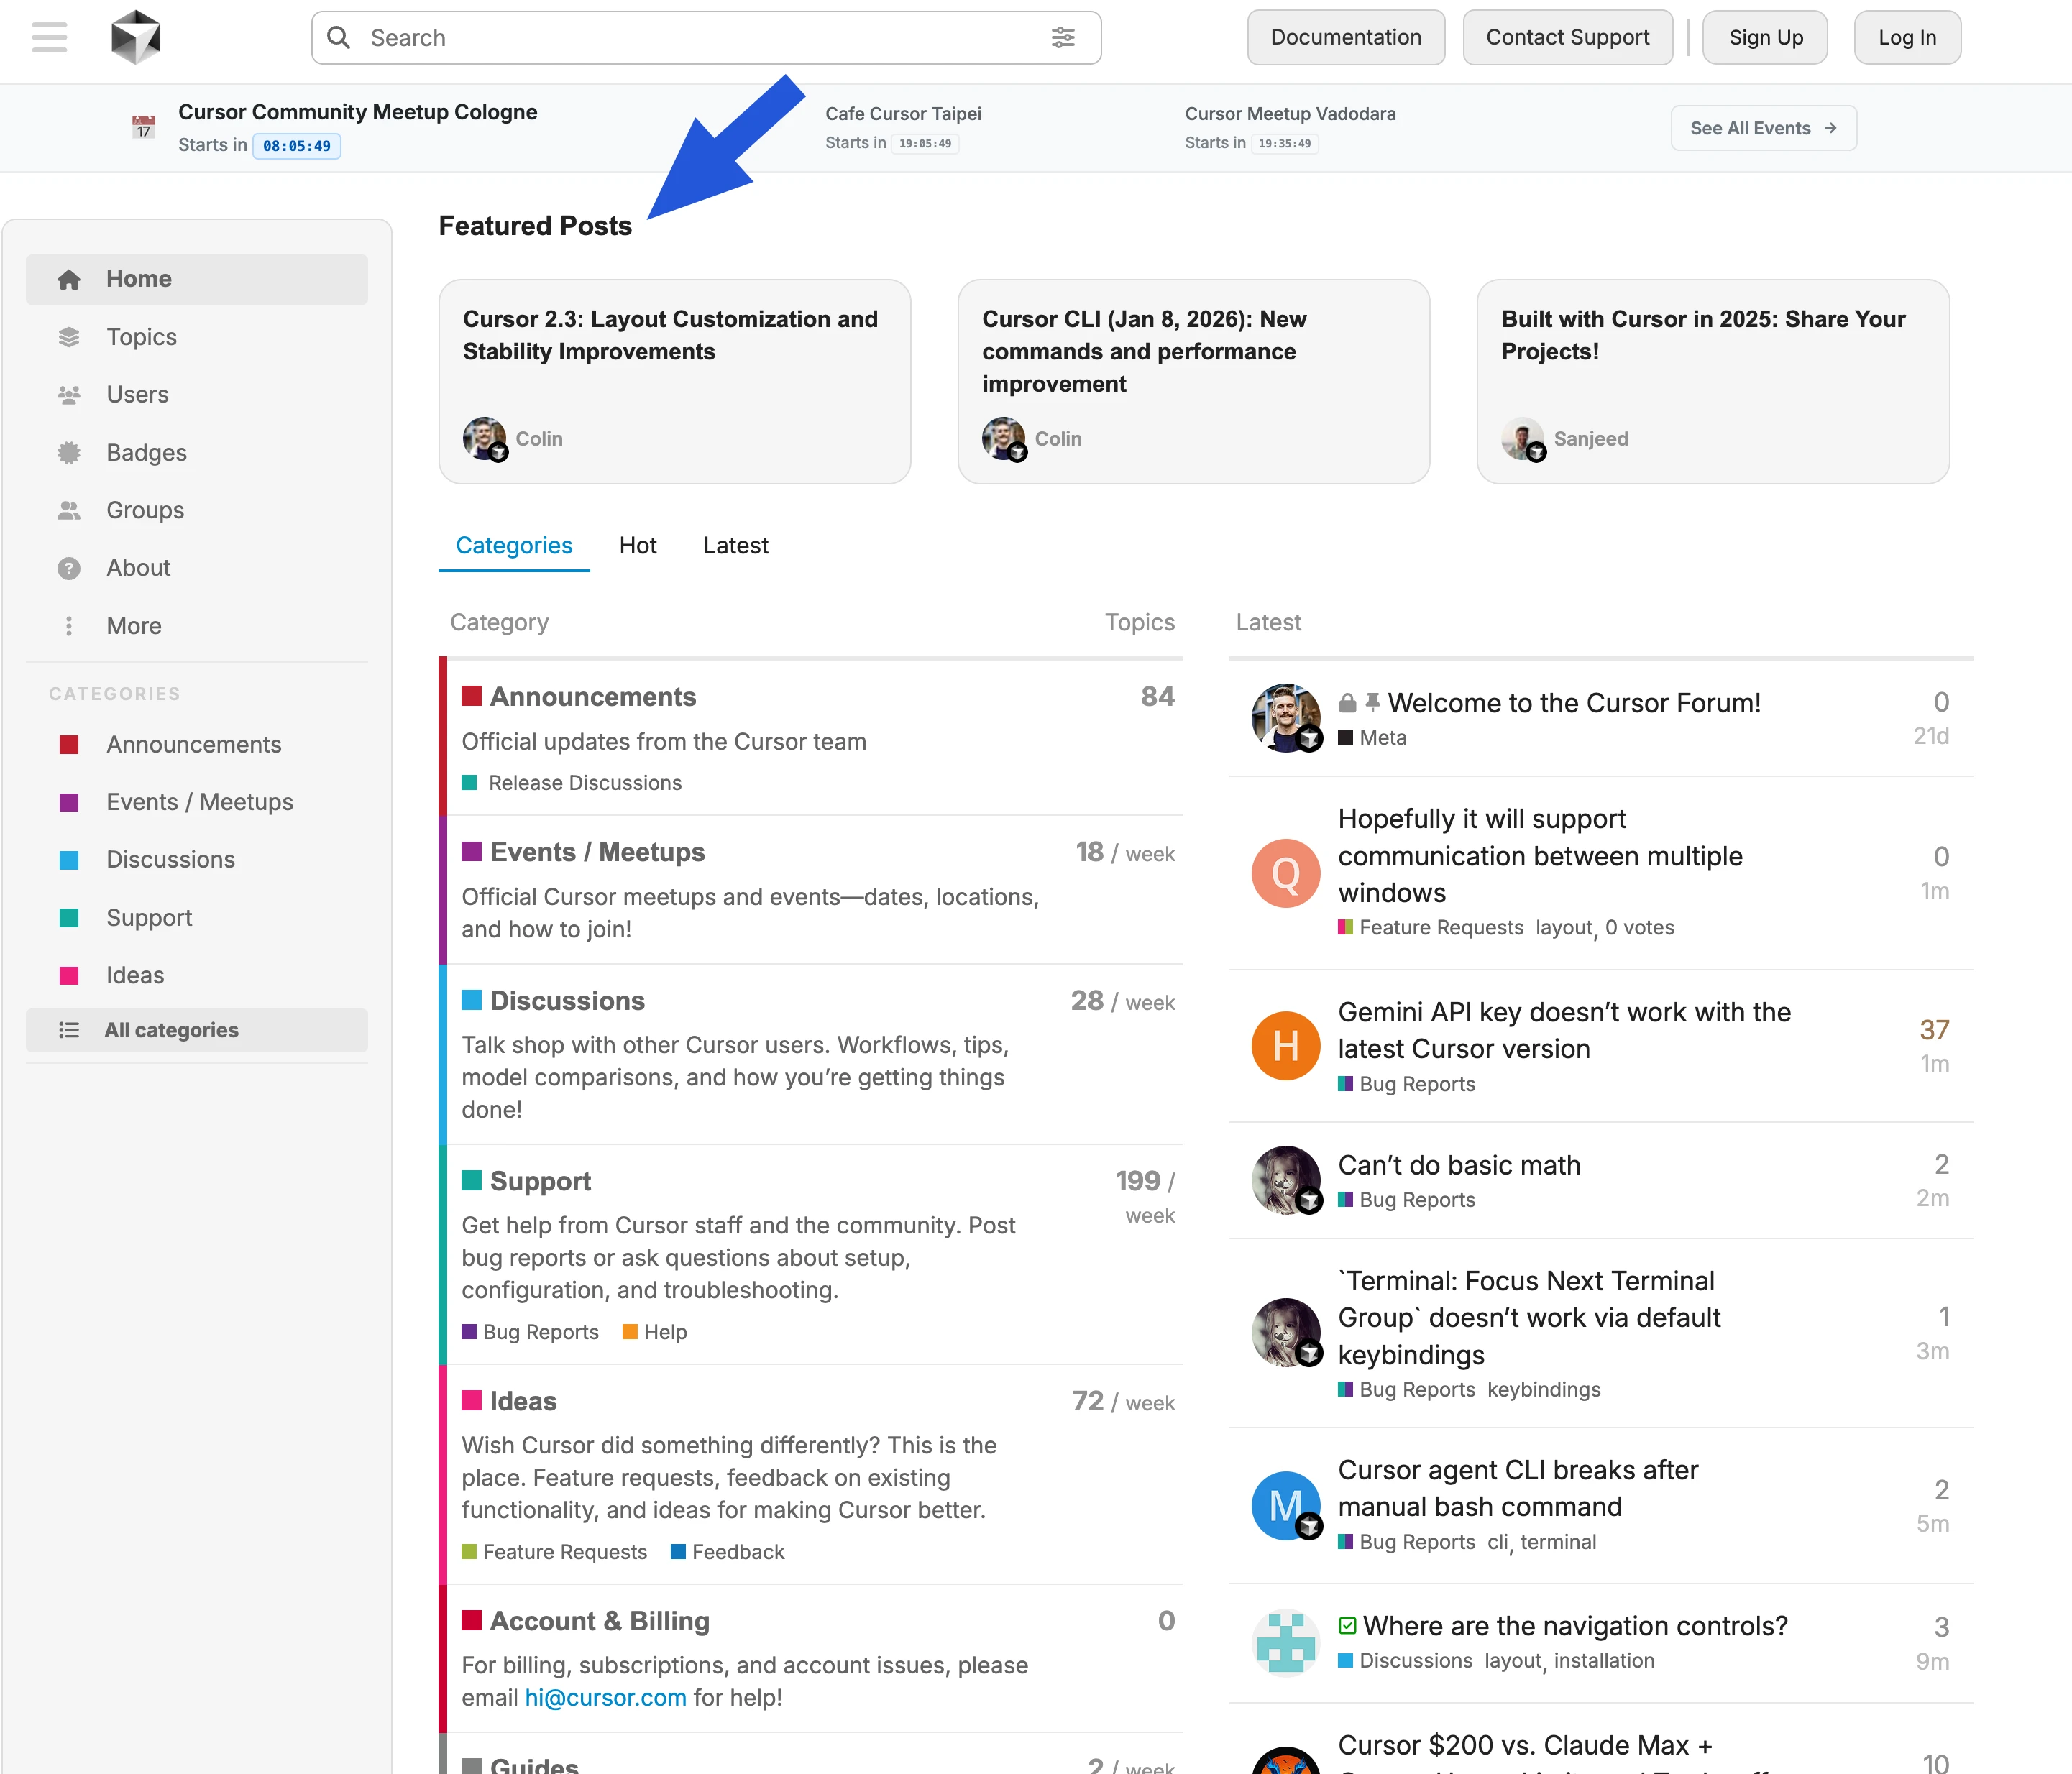This screenshot has height=1774, width=2072.
Task: Click the Sign Up button
Action: tap(1765, 38)
